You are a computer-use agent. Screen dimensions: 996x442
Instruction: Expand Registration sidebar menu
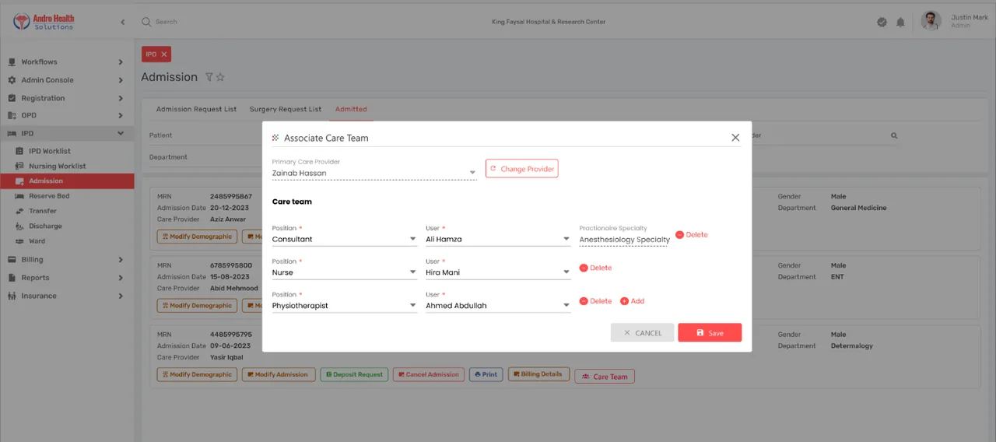pos(67,98)
